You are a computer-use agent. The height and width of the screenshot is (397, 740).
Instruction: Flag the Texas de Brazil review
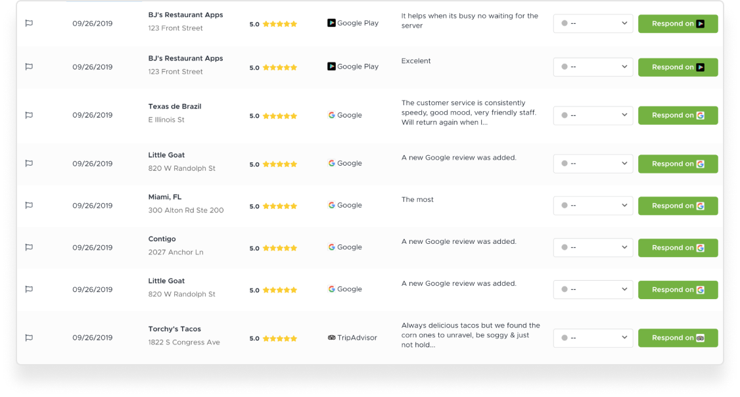click(x=29, y=115)
